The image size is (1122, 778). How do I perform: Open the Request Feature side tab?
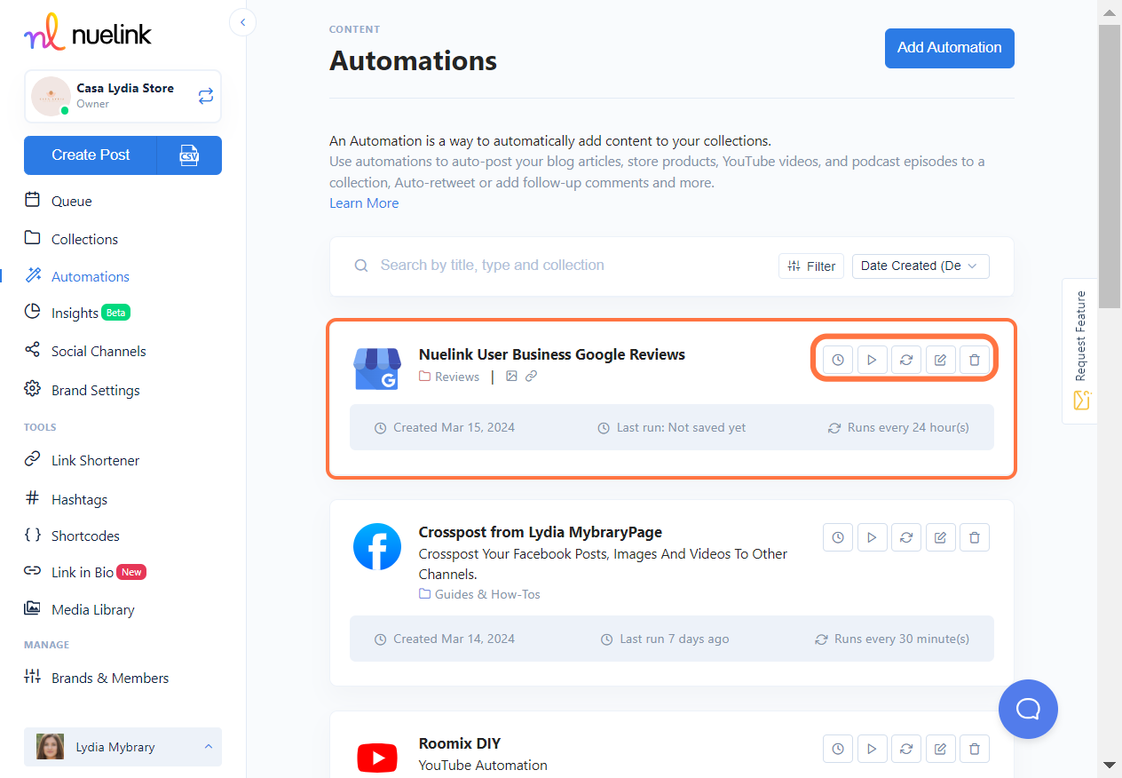pos(1080,350)
